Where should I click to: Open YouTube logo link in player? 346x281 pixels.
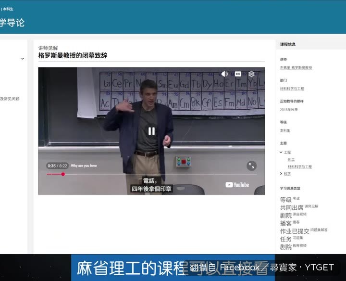[x=237, y=185]
